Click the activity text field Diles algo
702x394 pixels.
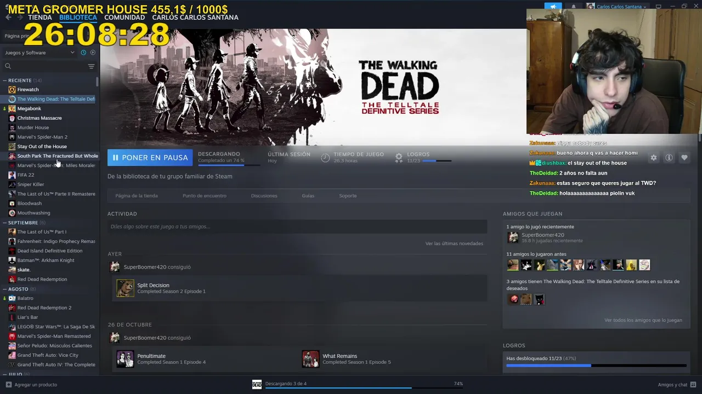click(x=297, y=227)
